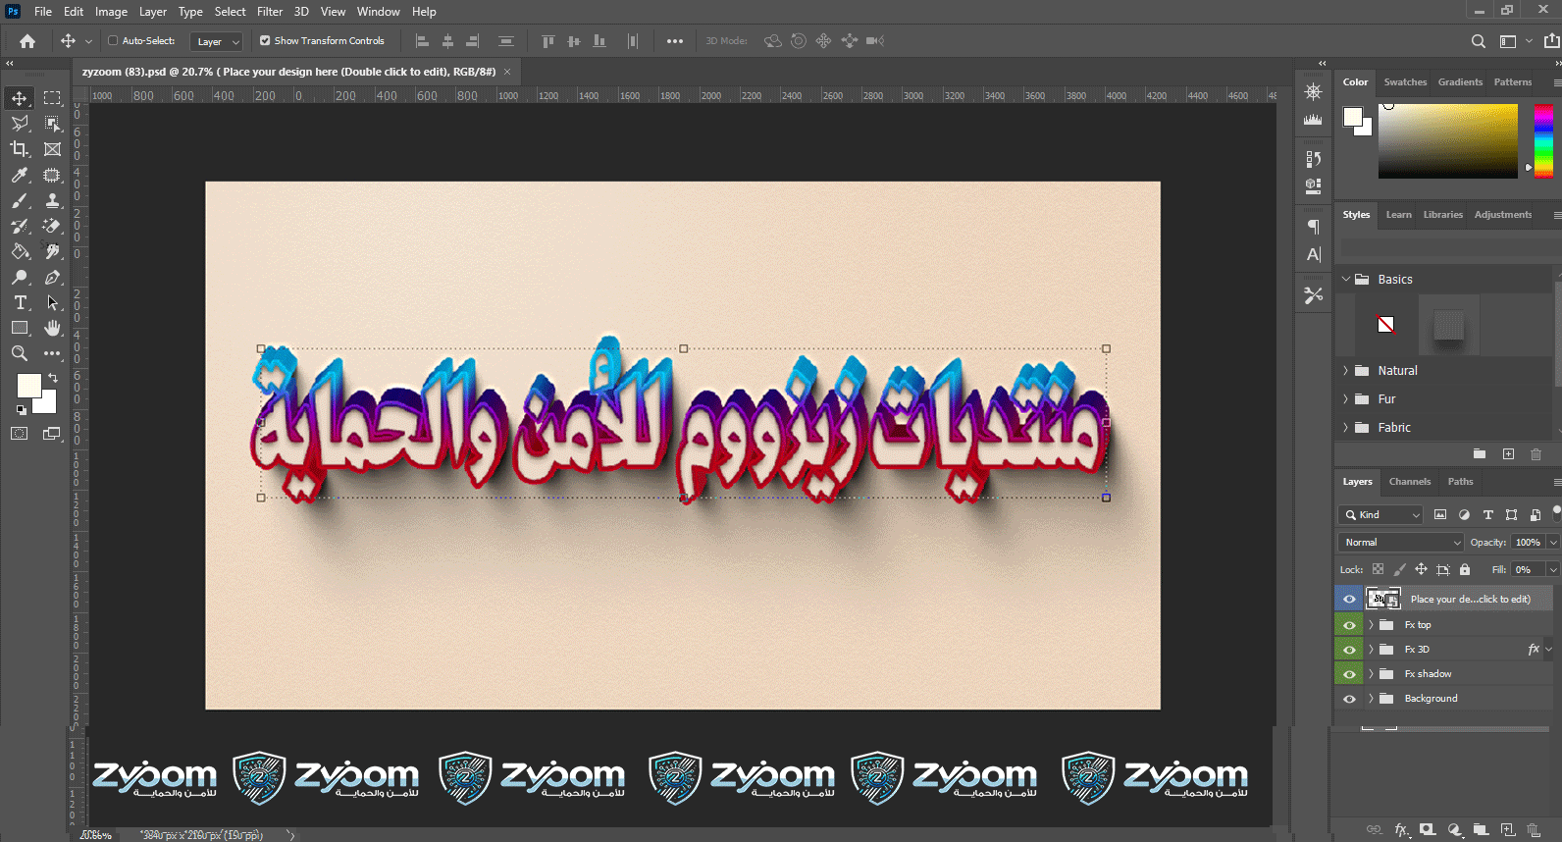This screenshot has width=1562, height=842.
Task: Align left edges in options bar
Action: tap(423, 41)
